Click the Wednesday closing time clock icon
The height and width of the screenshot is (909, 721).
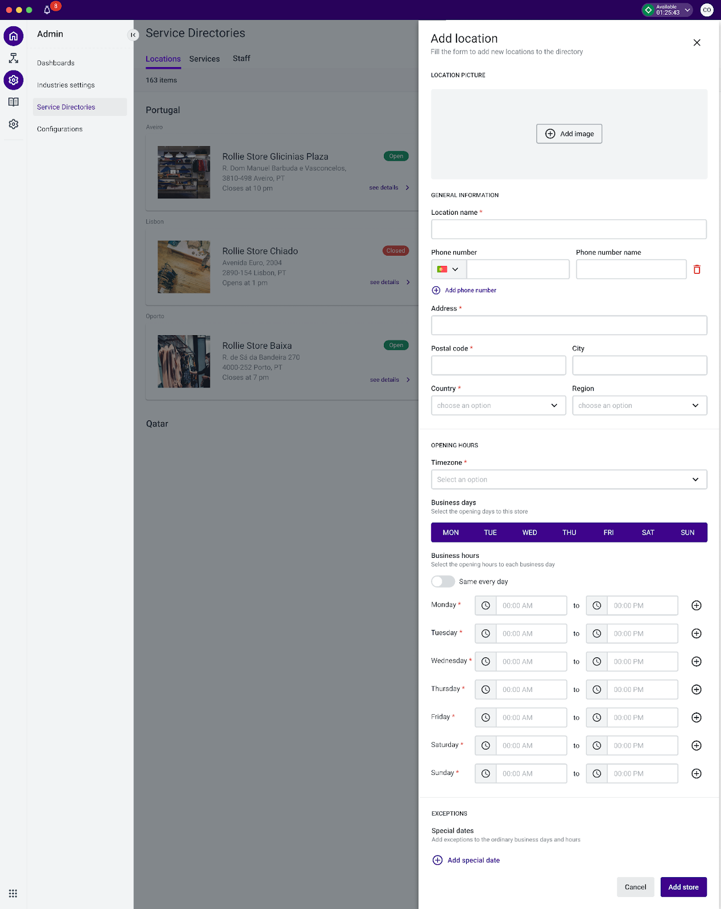point(597,661)
